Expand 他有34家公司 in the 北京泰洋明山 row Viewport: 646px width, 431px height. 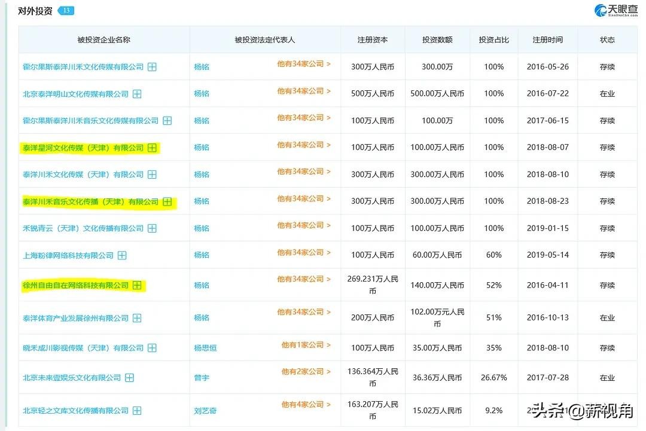(x=303, y=91)
